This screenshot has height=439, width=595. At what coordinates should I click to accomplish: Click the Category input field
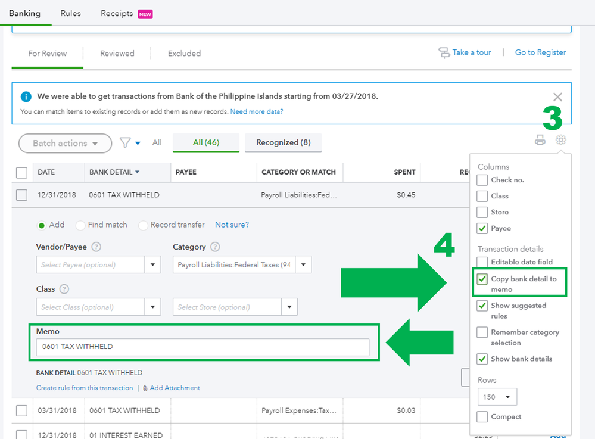(233, 265)
